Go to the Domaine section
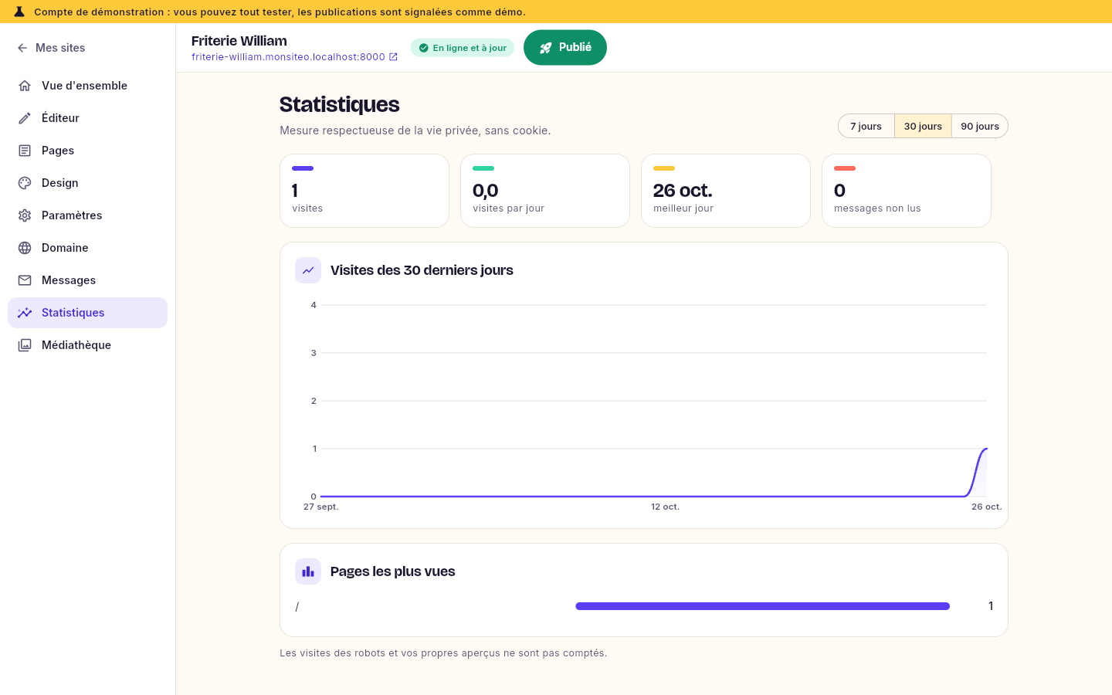The height and width of the screenshot is (695, 1112). (87, 248)
